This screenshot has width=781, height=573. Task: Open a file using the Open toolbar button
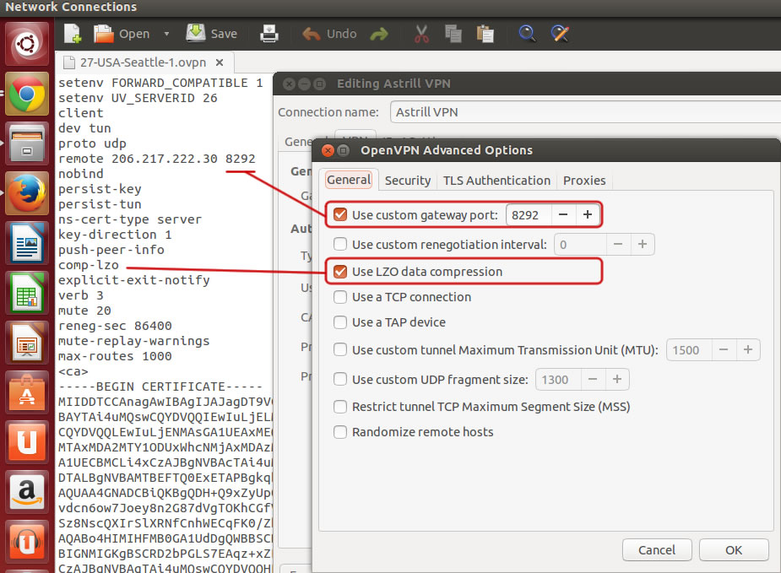click(x=122, y=34)
